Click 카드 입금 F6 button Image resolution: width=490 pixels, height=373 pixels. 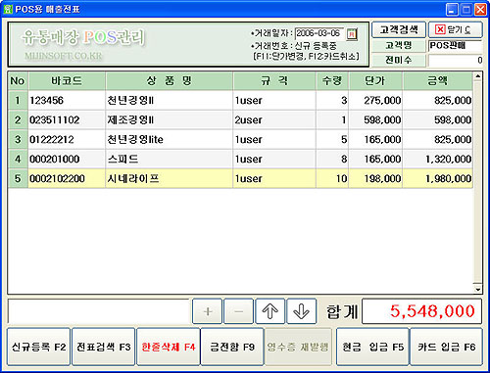tap(446, 347)
